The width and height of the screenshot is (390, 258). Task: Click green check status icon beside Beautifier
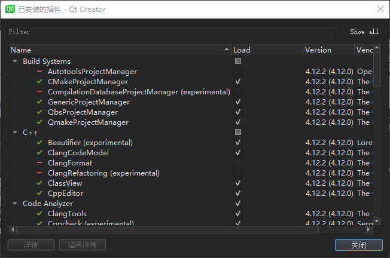tap(39, 143)
